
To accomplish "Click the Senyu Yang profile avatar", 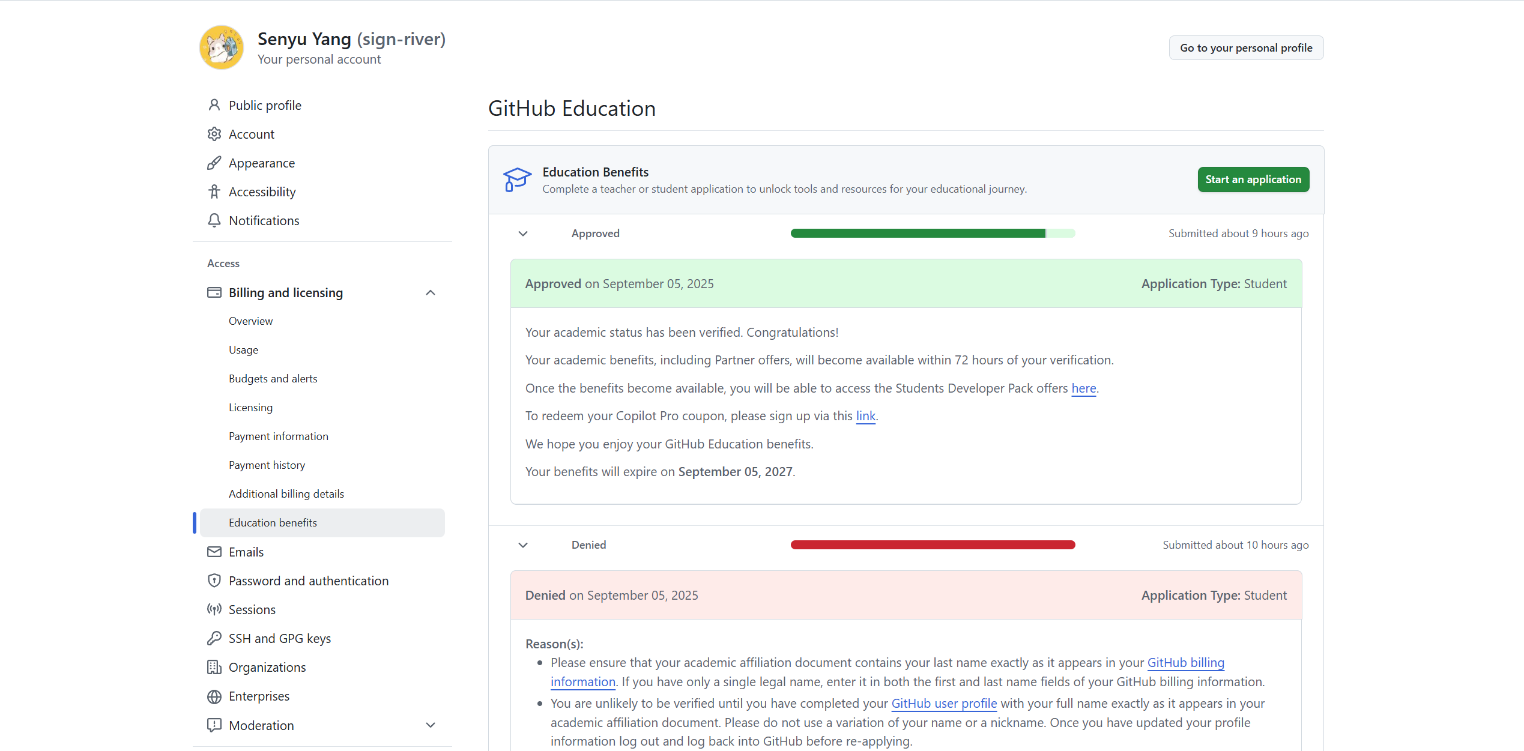I will click(x=222, y=47).
